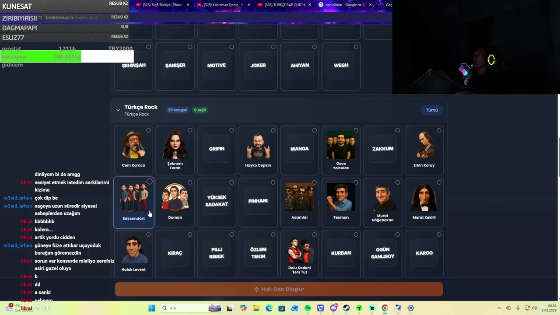Click the AHIYAN rap card
Image resolution: width=560 pixels, height=315 pixels.
[300, 66]
